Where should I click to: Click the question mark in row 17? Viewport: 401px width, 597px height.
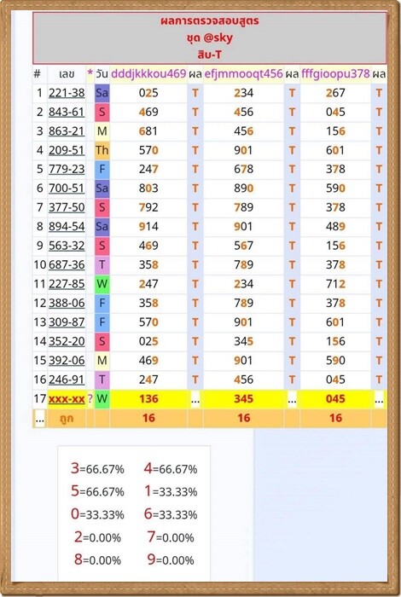90,398
